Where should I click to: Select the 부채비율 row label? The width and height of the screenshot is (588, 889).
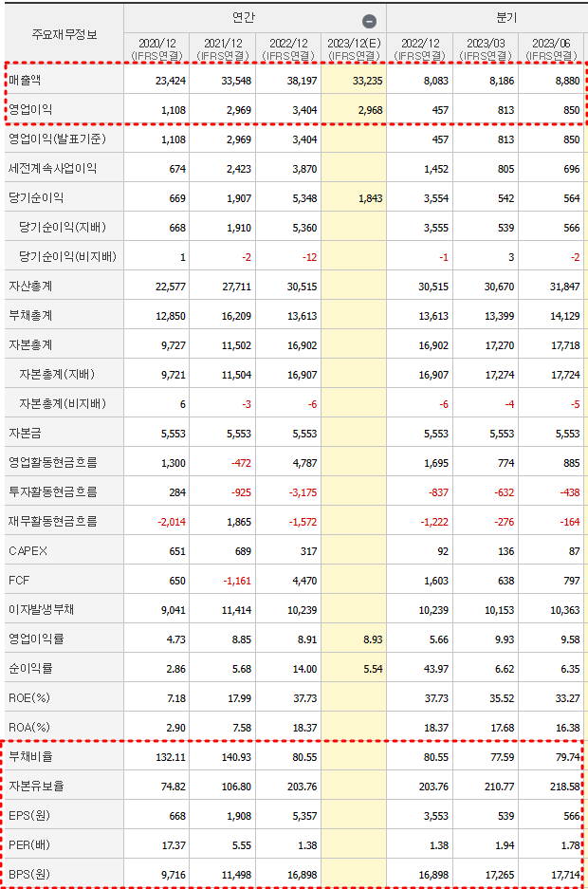click(x=30, y=757)
